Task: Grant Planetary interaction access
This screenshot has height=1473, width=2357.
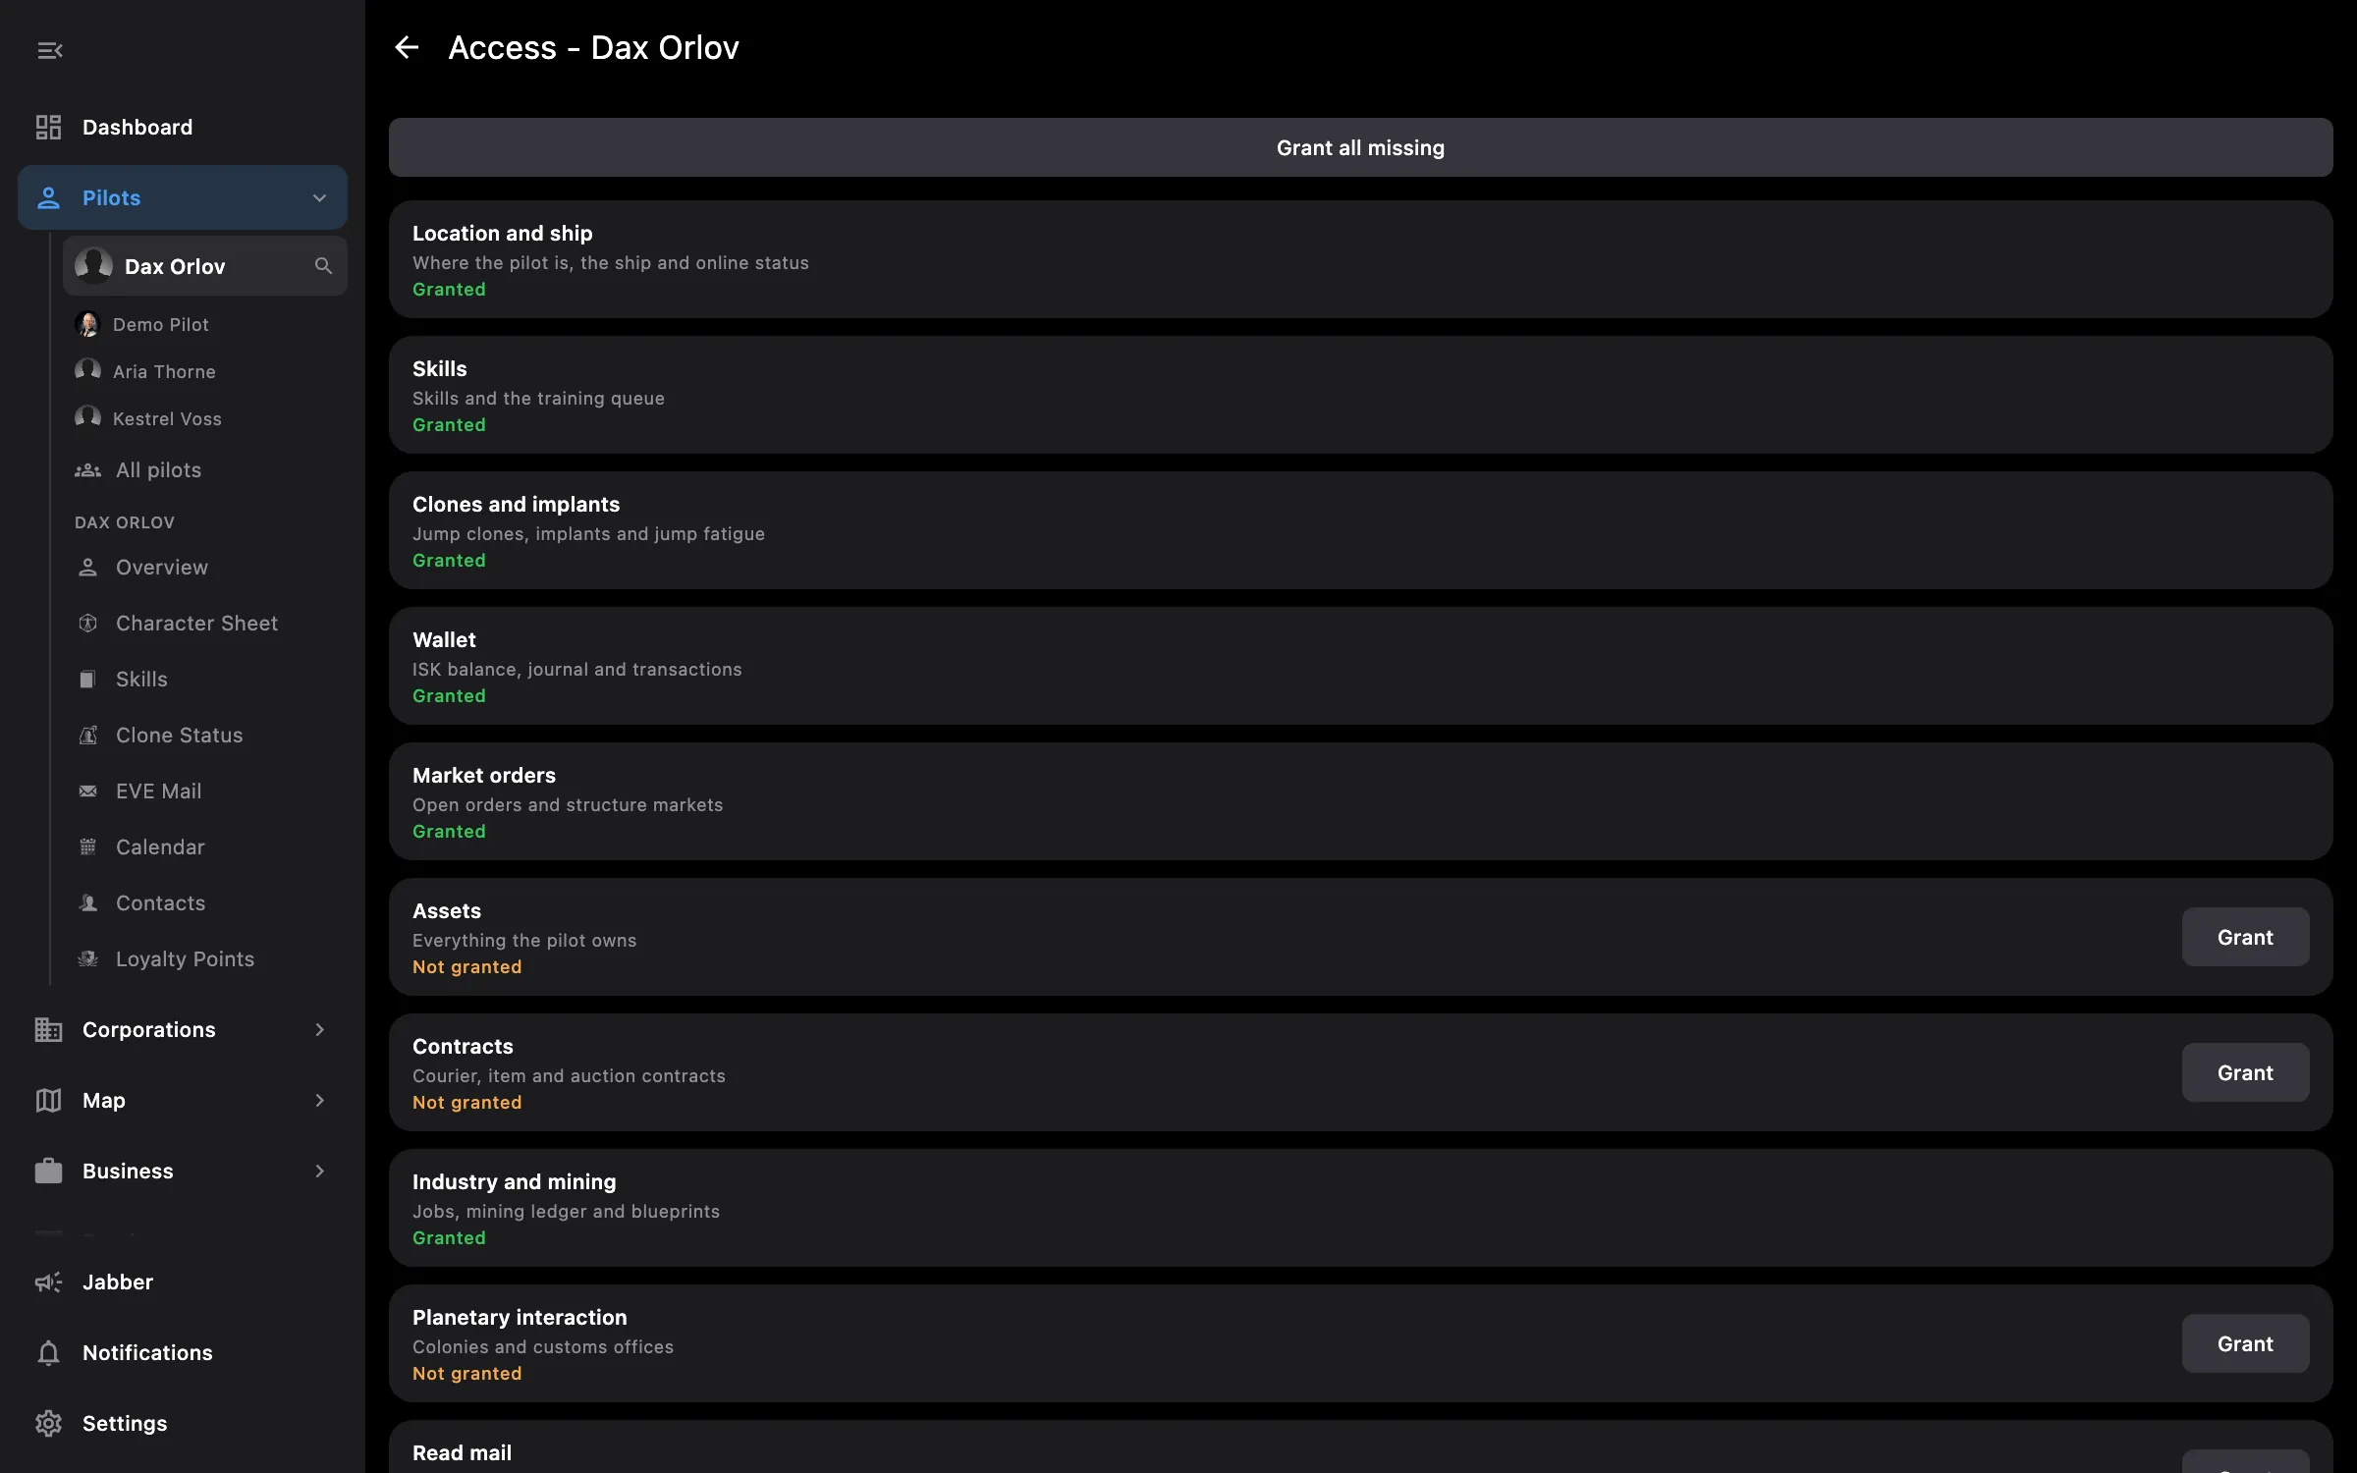Action: pos(2245,1343)
